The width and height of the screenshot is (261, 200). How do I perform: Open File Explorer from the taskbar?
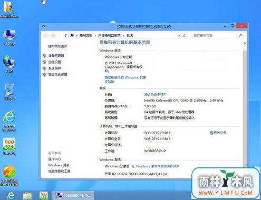[27, 196]
